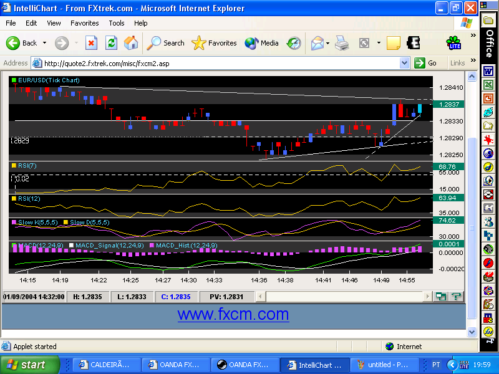
Task: Click the red splat Office bar icon
Action: [488, 139]
